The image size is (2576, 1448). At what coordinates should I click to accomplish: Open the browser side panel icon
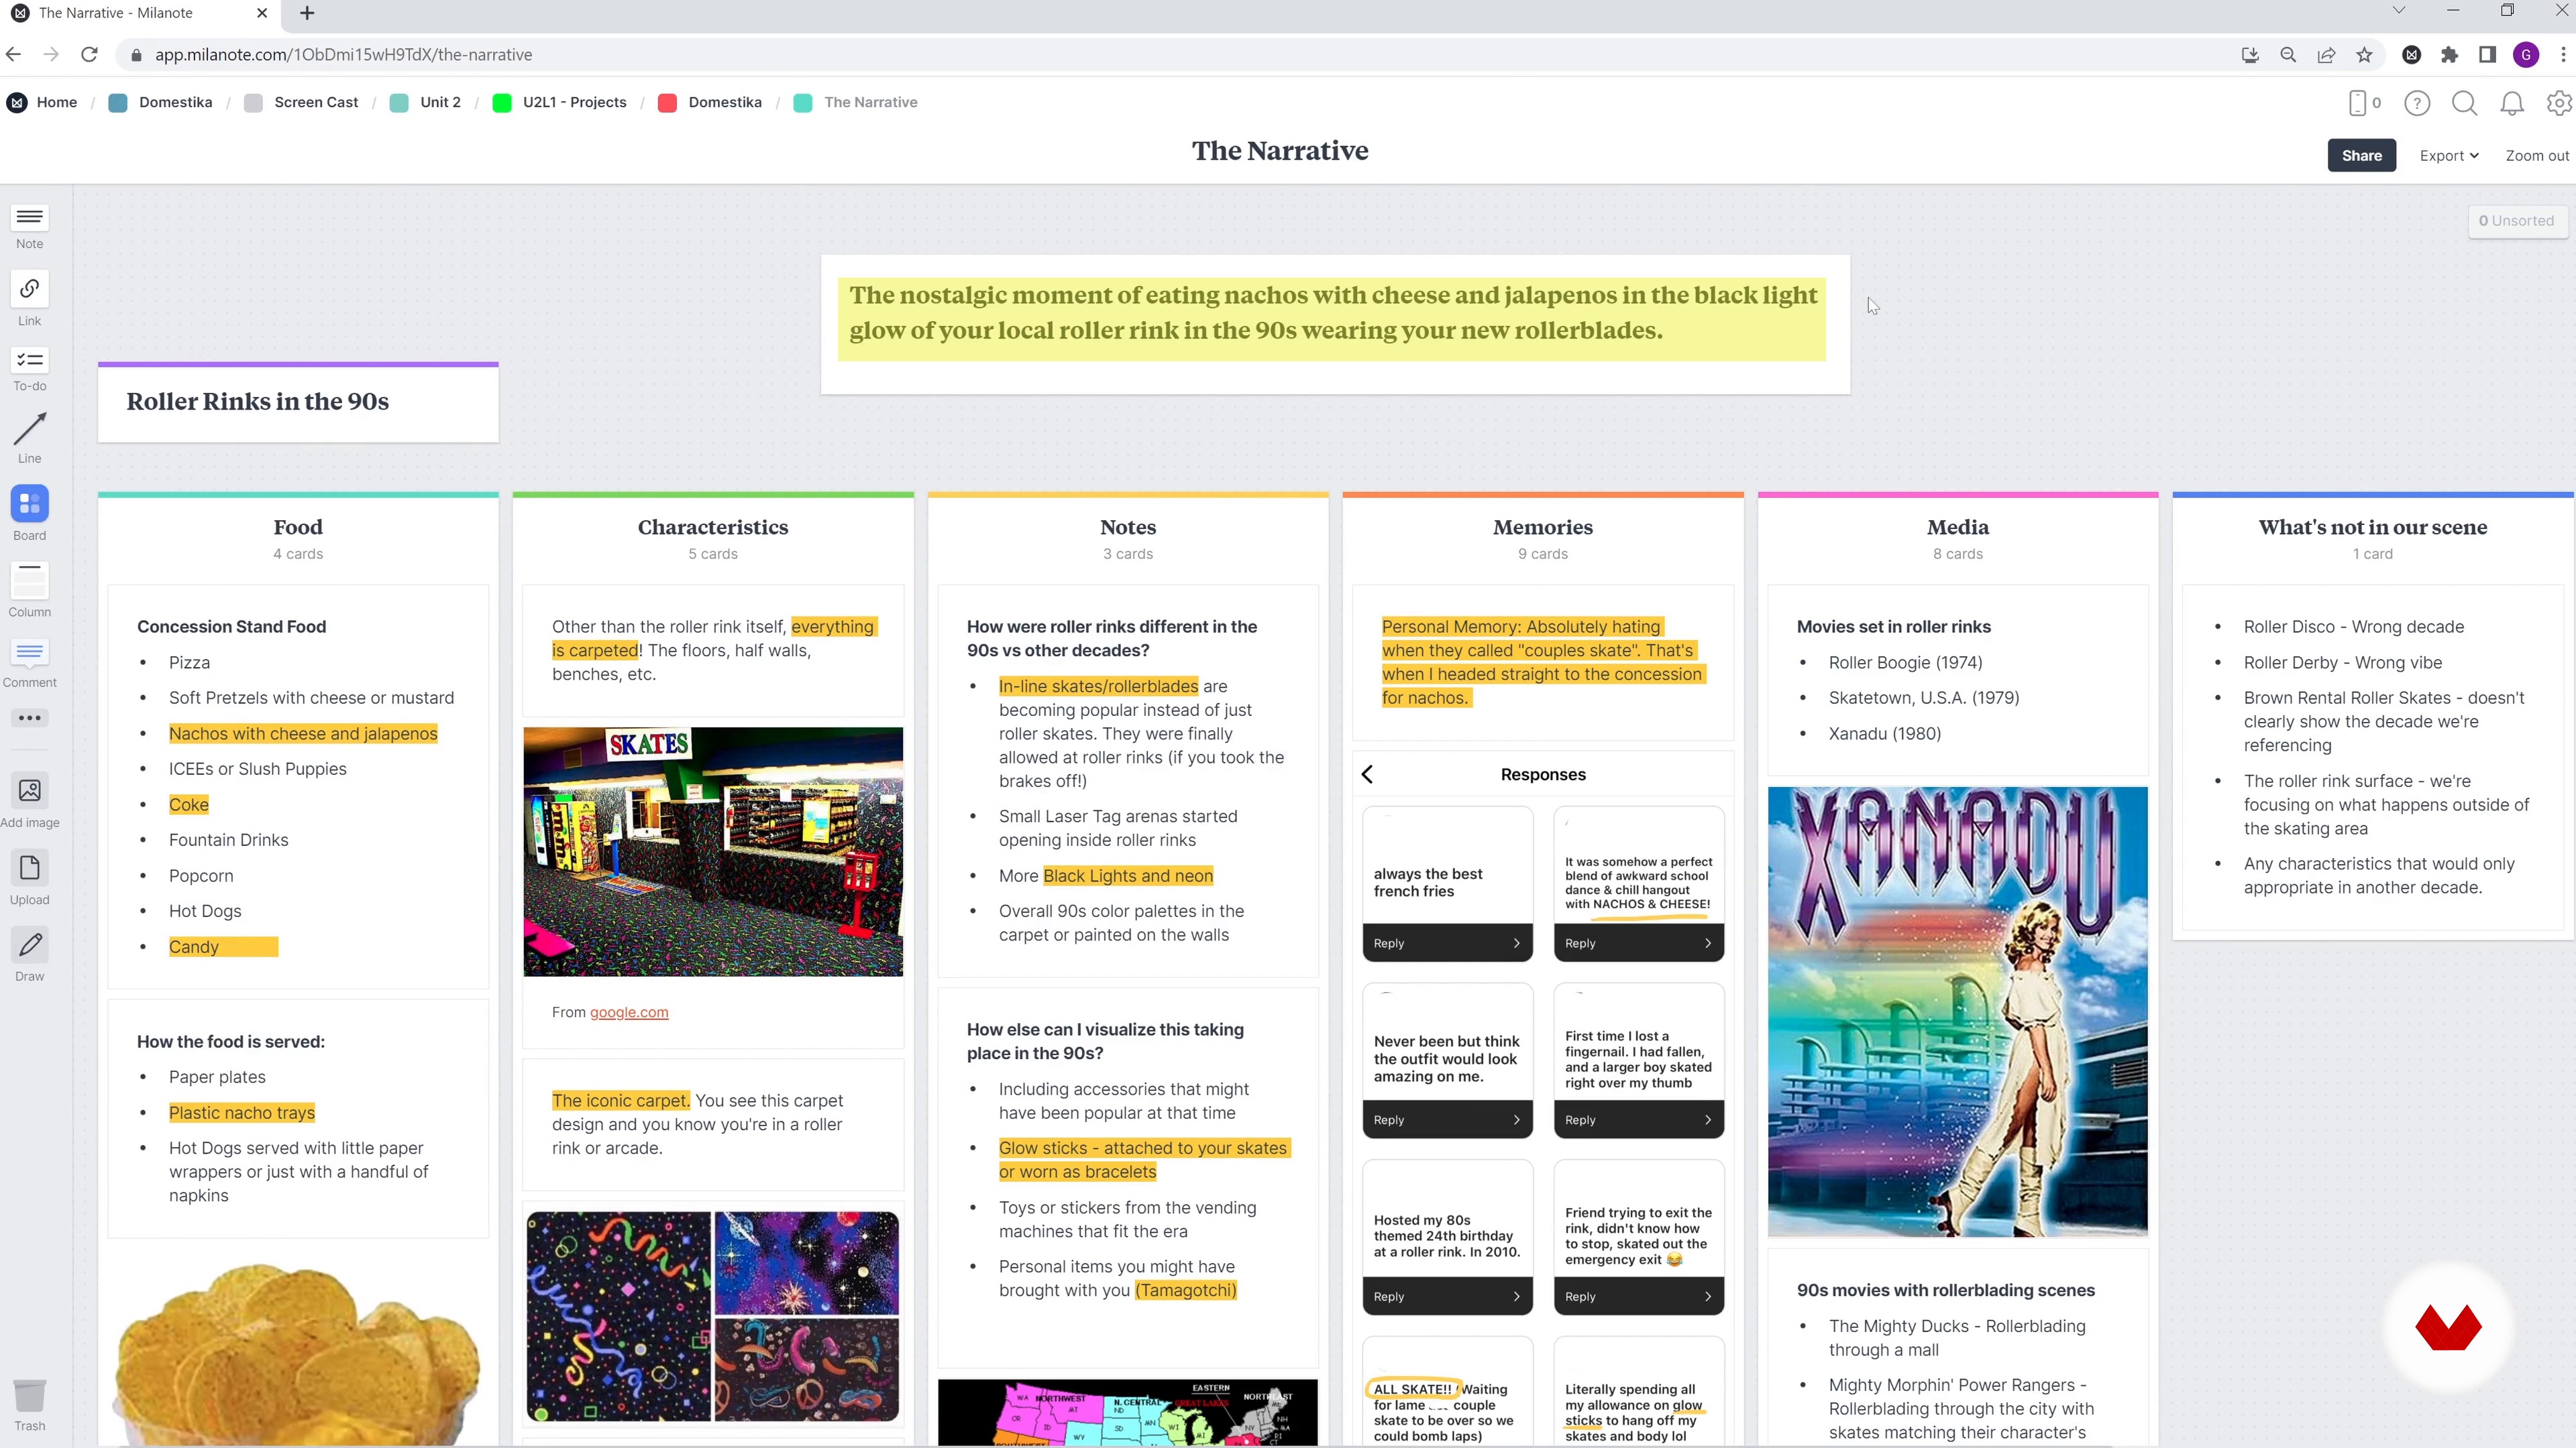pos(2487,54)
